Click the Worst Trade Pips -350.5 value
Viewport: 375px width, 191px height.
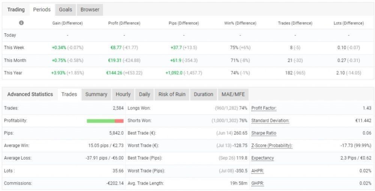241,171
